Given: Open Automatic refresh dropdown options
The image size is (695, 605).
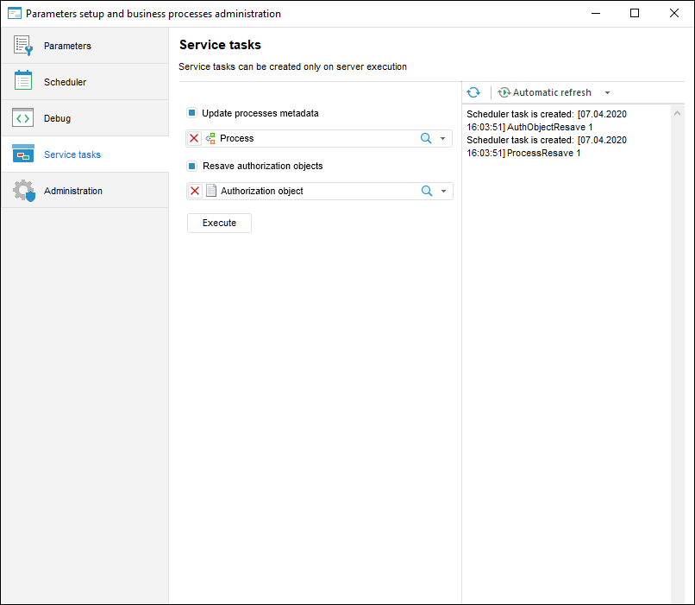Looking at the screenshot, I should [607, 92].
